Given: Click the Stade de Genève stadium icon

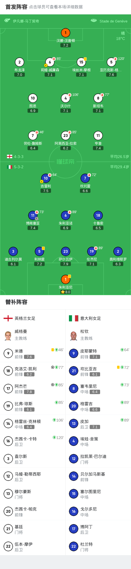Looking at the screenshot, I should 94,21.
